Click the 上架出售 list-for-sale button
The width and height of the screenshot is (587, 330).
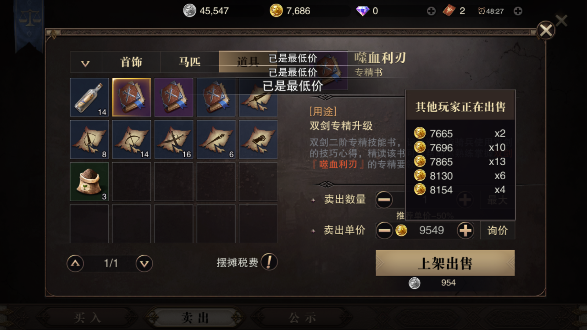click(445, 263)
